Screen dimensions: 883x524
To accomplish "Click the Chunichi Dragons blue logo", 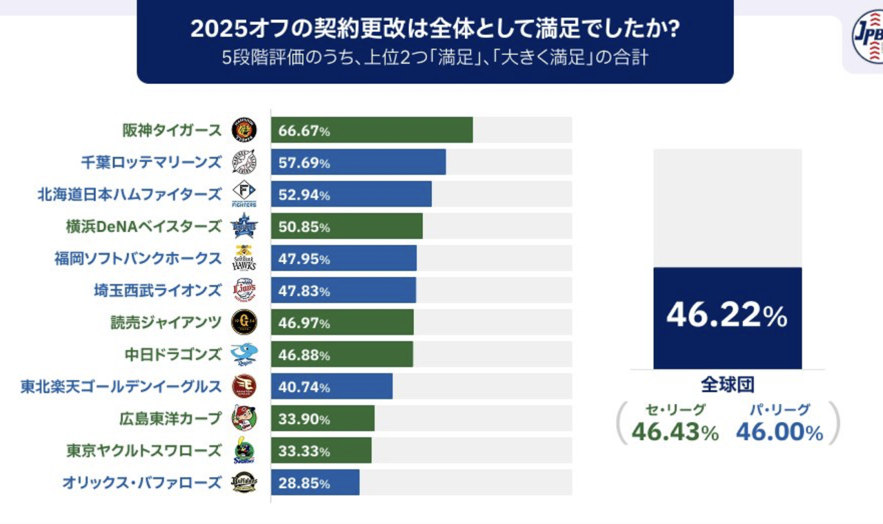I will click(x=244, y=354).
